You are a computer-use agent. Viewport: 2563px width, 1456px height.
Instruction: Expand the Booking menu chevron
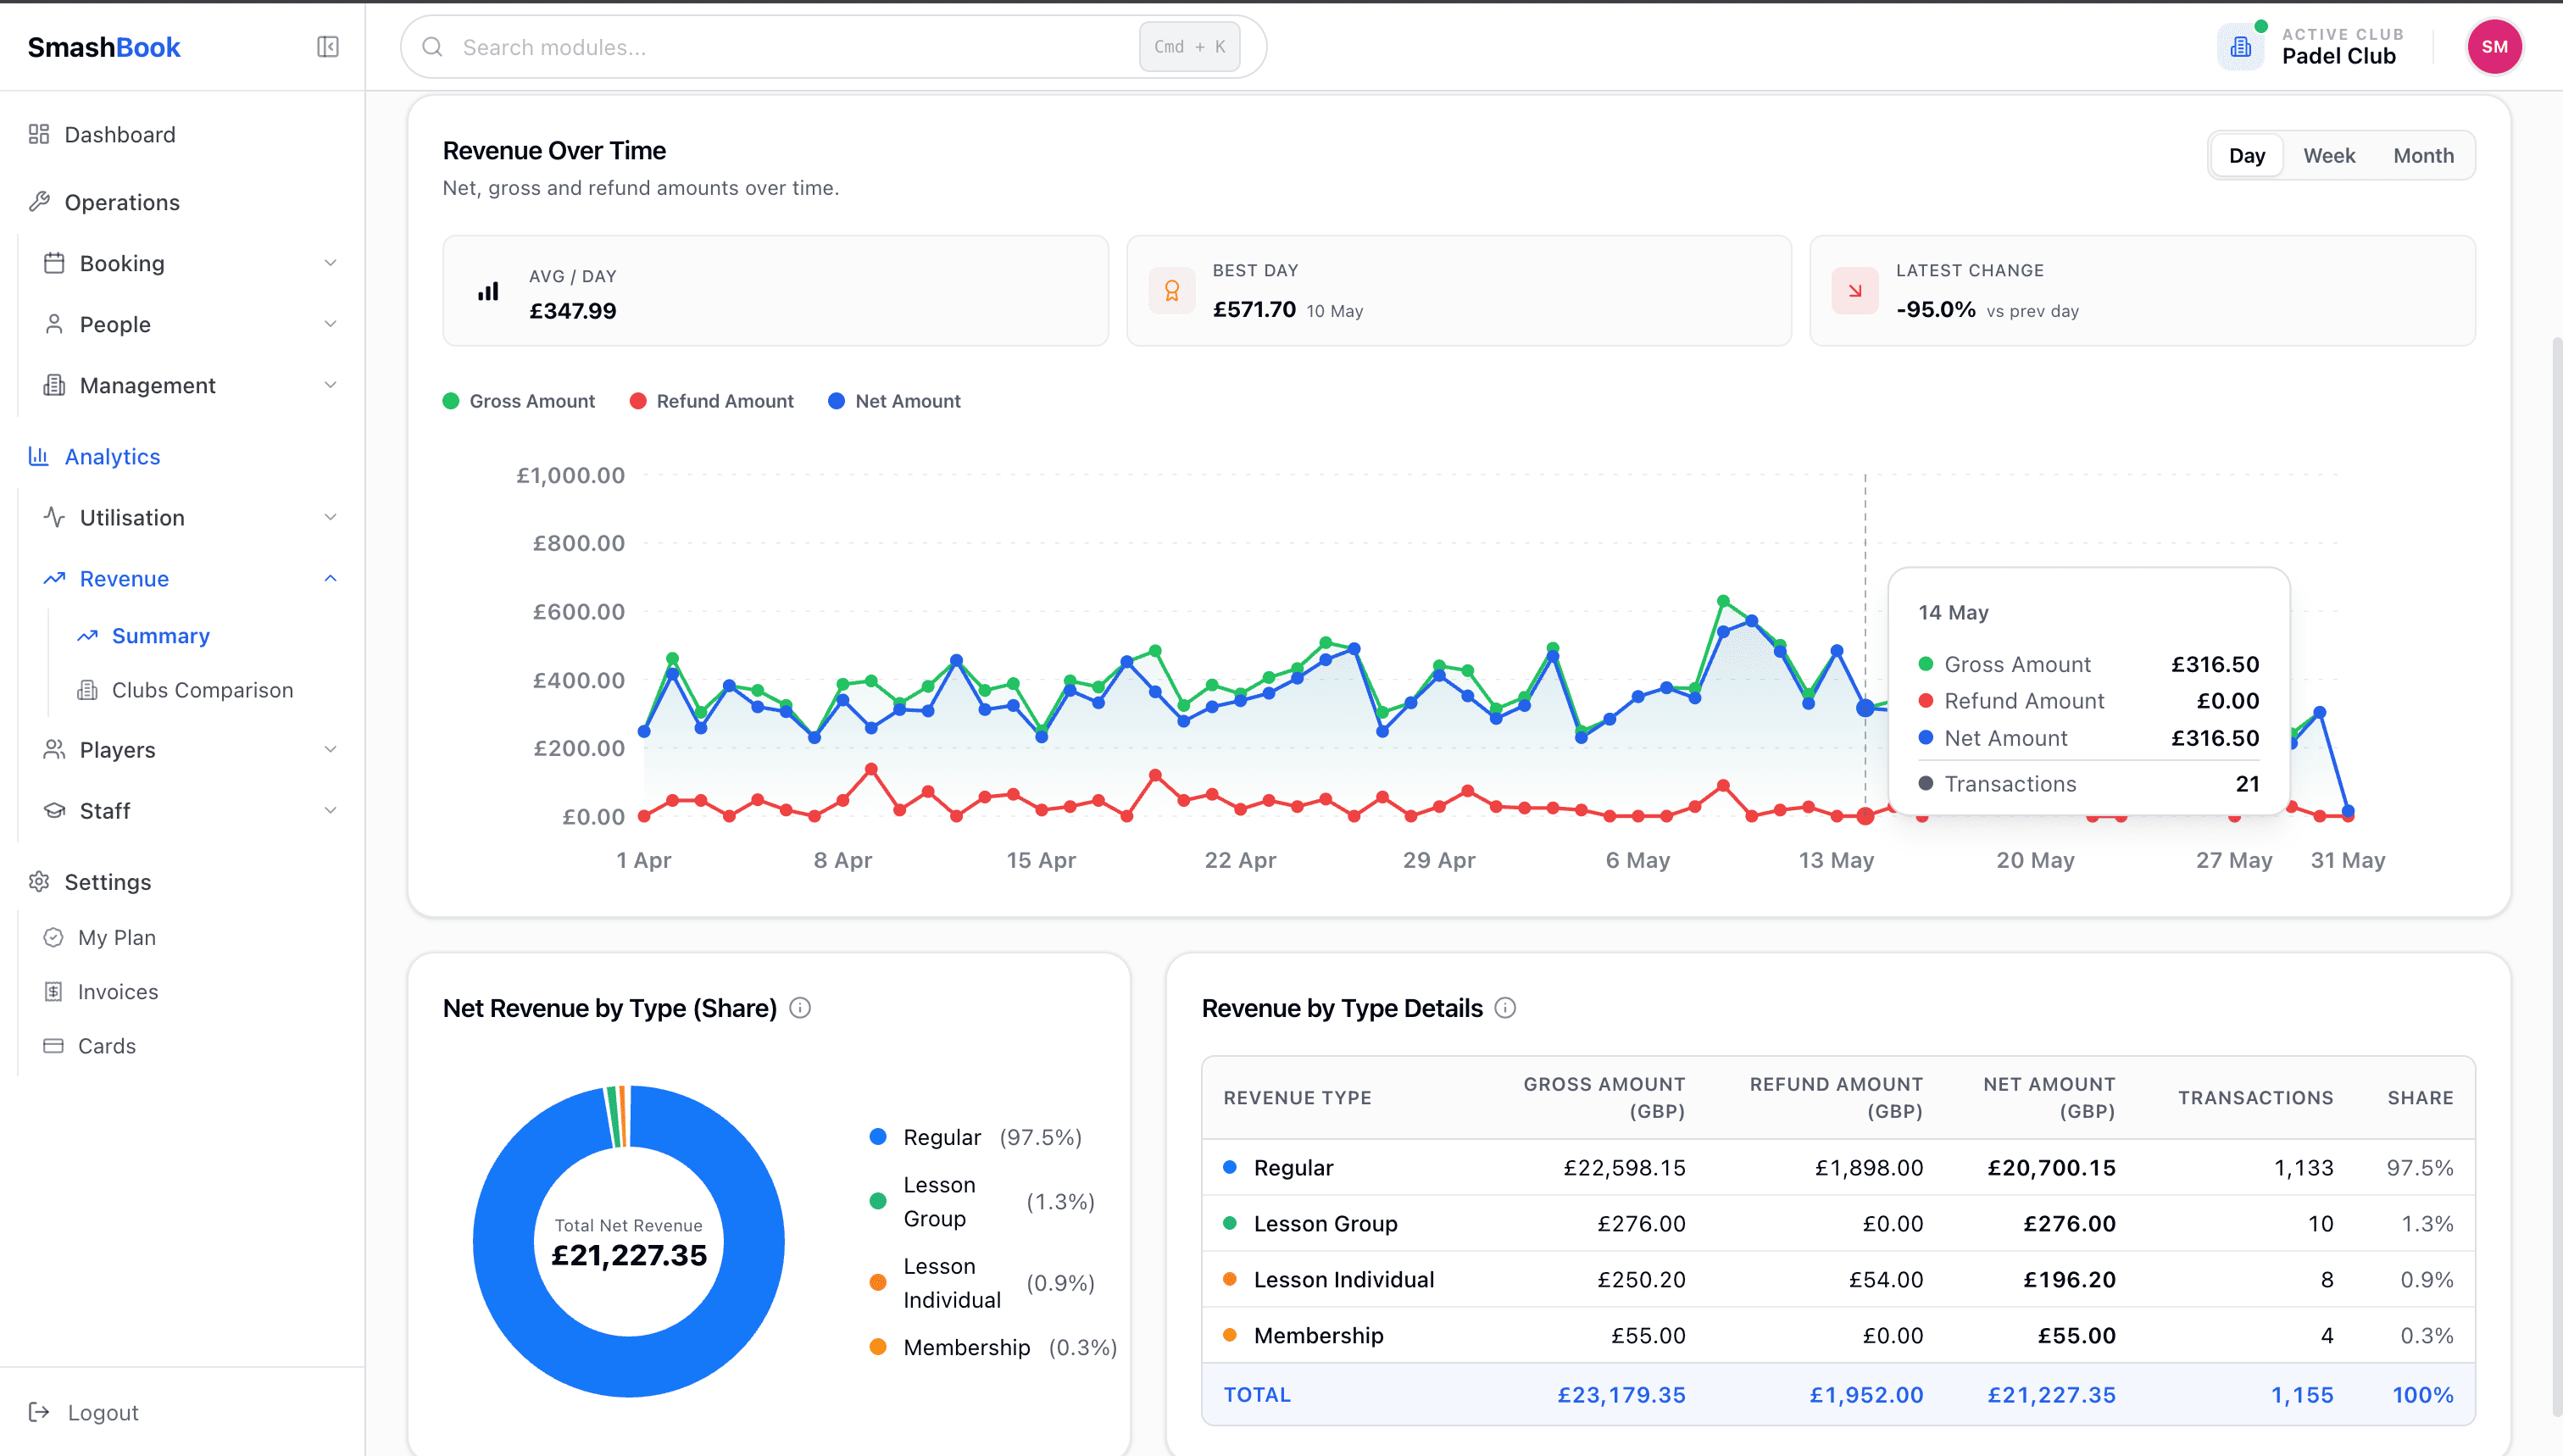click(x=330, y=263)
